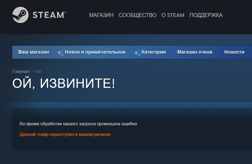252x164 pixels.
Task: Click the ОЙ, ИЗВИНИТЕ! heading
Action: (x=64, y=83)
